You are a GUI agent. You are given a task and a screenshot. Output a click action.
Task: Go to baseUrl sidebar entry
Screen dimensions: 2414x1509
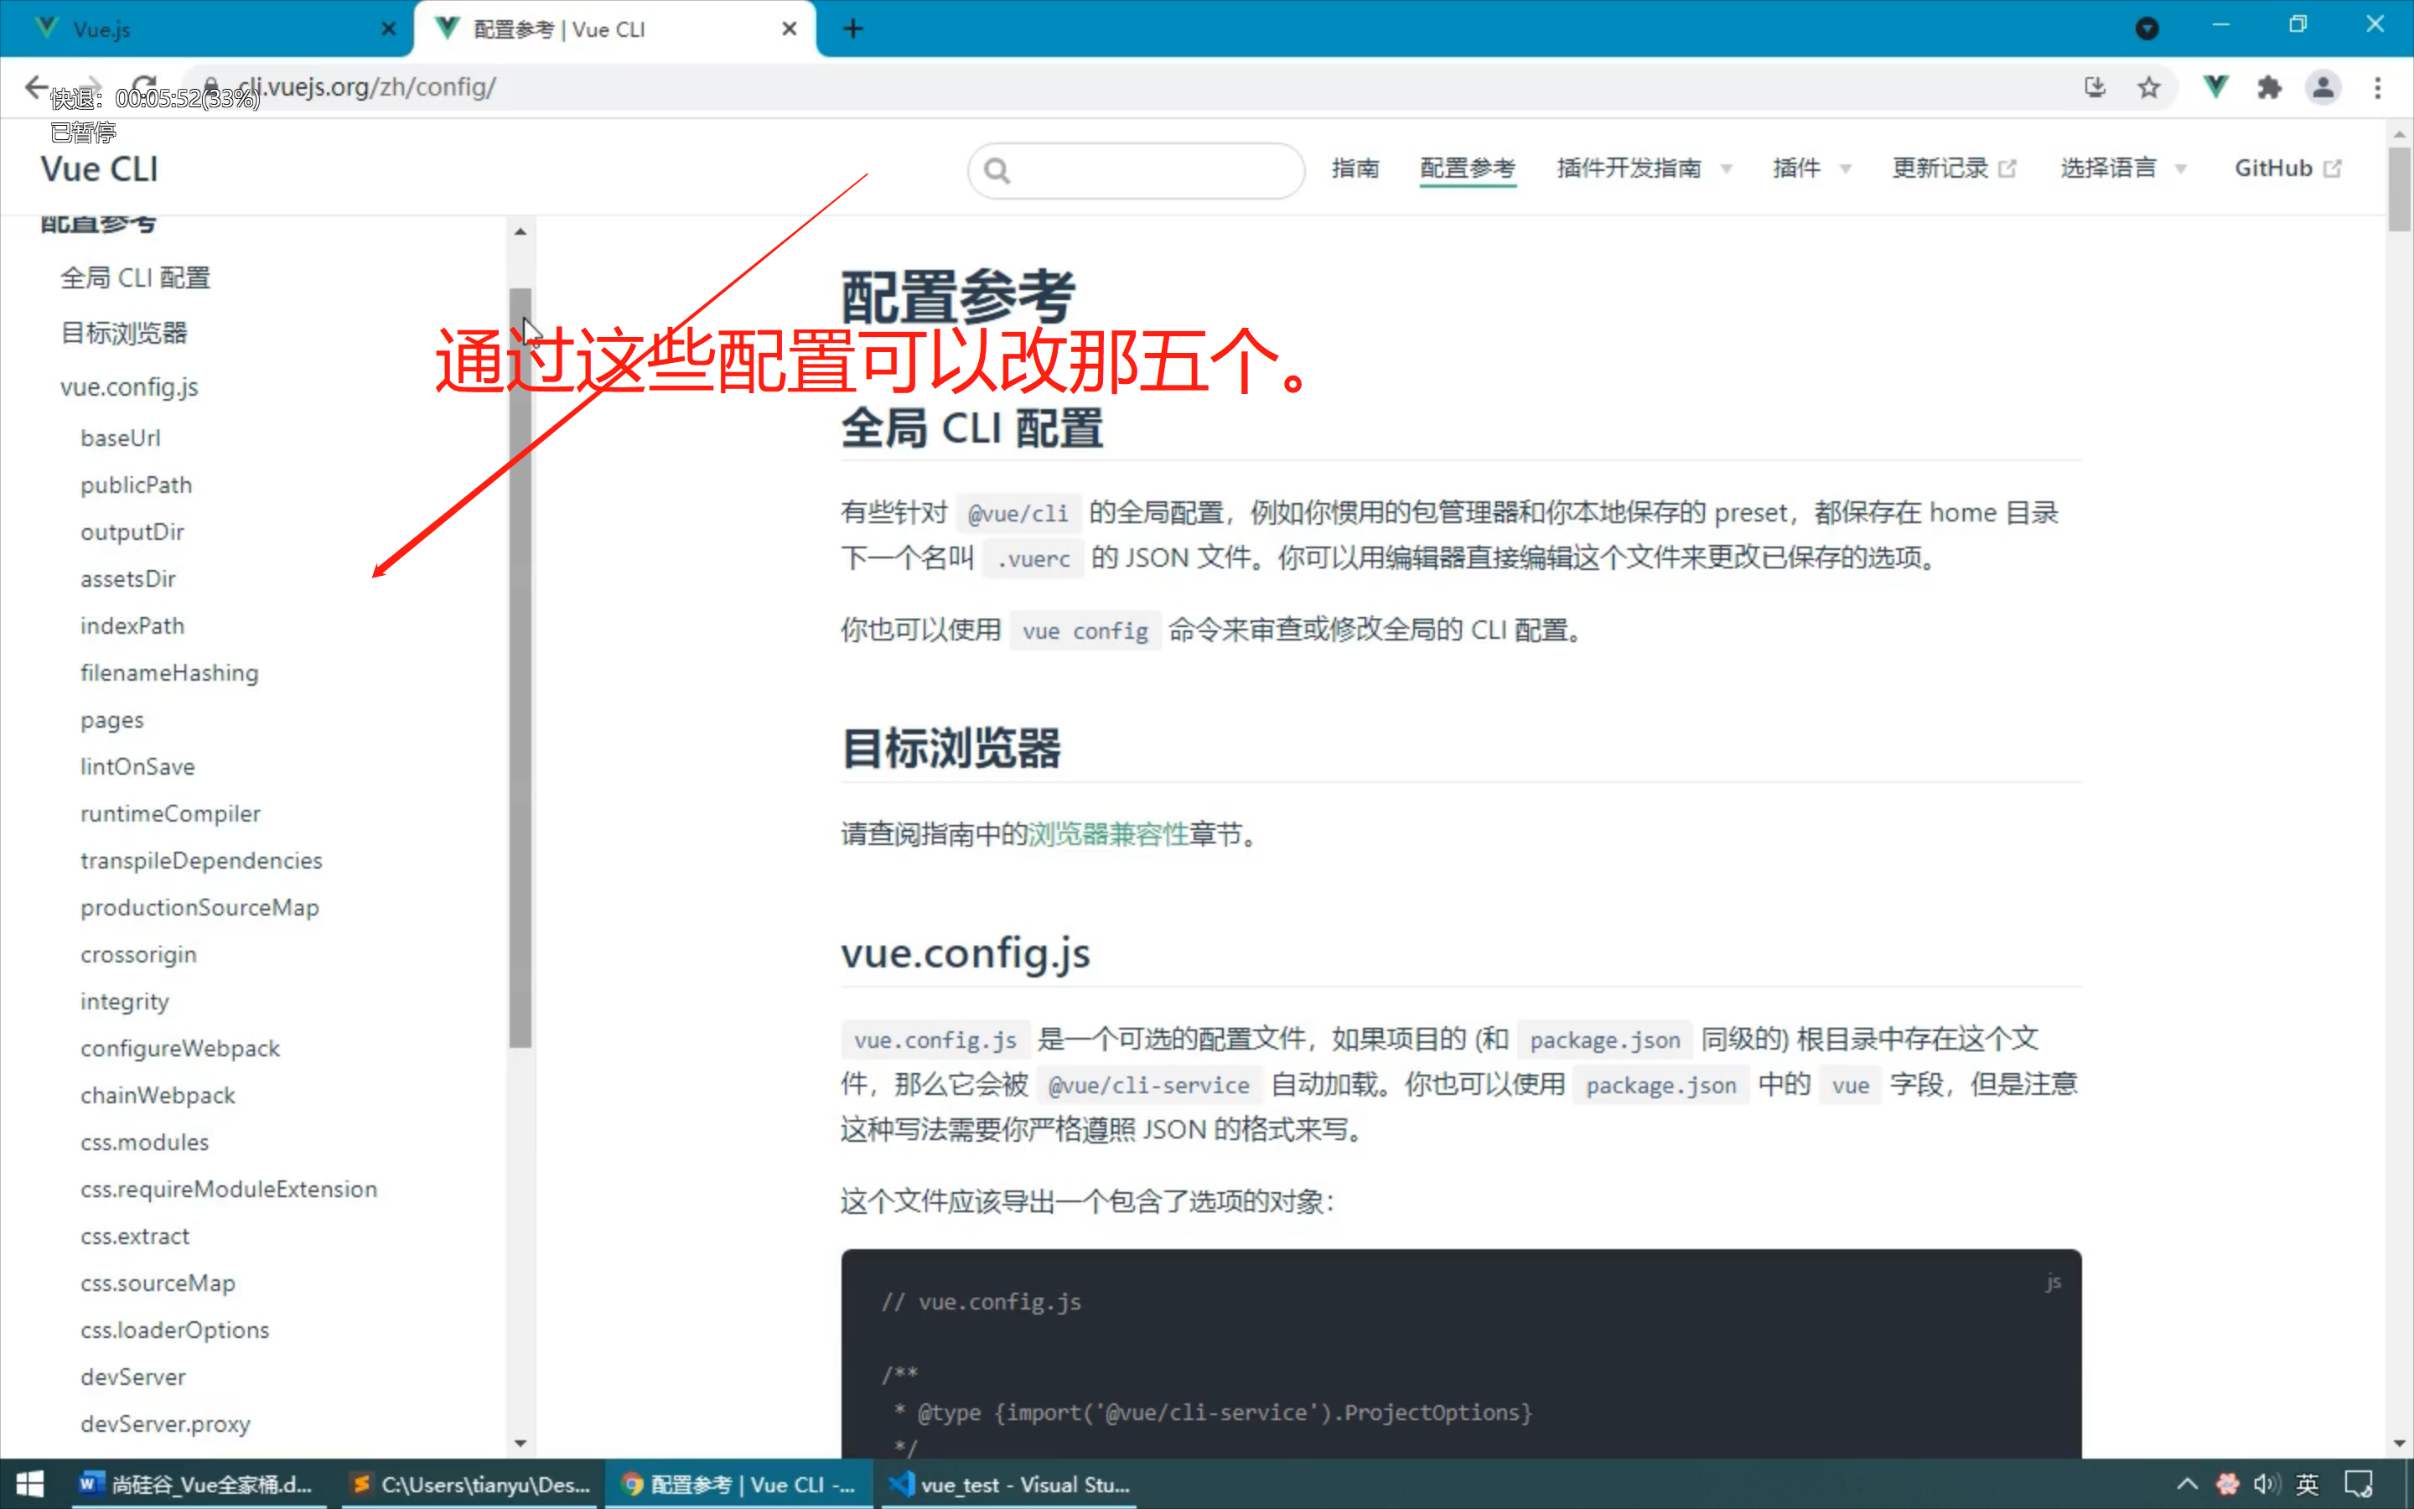click(x=121, y=438)
